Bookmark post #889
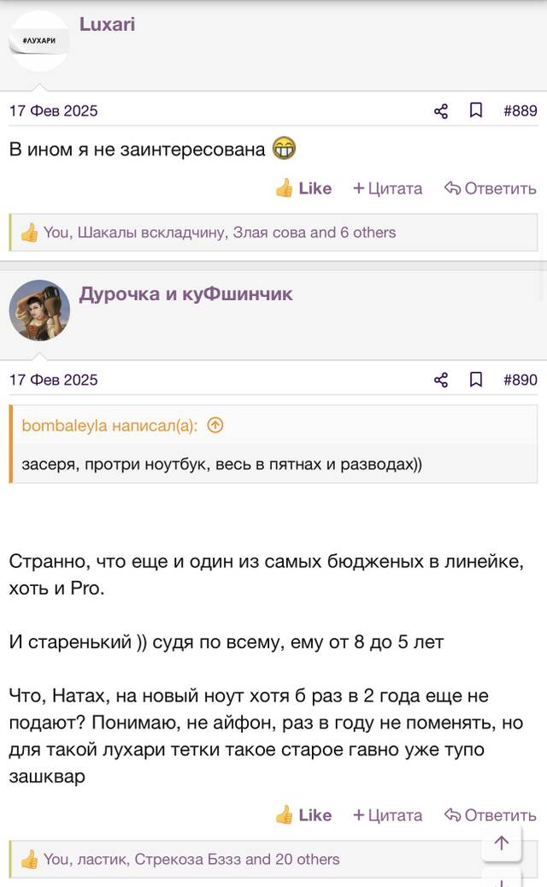Image resolution: width=547 pixels, height=887 pixels. 476,110
